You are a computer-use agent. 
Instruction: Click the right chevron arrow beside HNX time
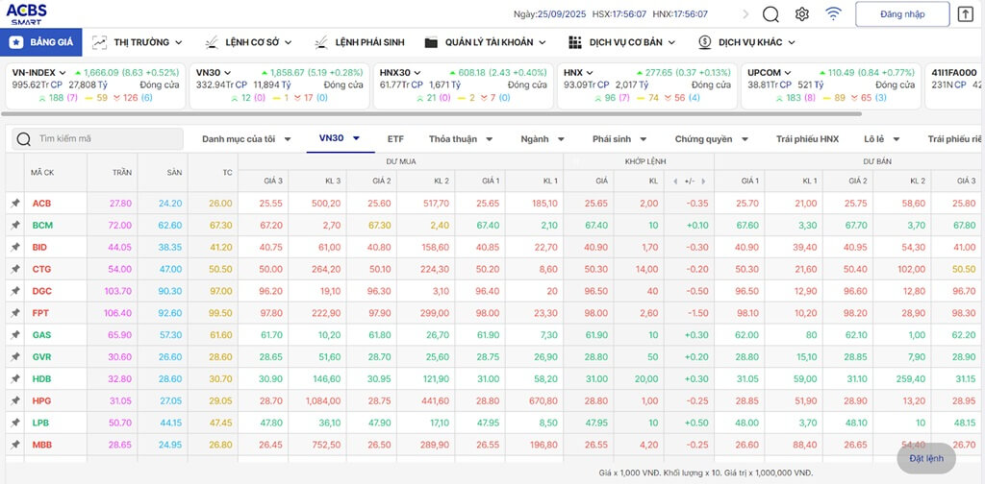[745, 14]
